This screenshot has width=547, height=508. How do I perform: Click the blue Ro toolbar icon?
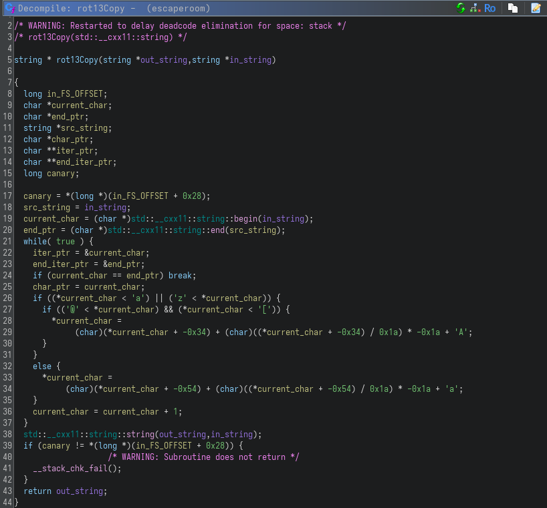(489, 8)
